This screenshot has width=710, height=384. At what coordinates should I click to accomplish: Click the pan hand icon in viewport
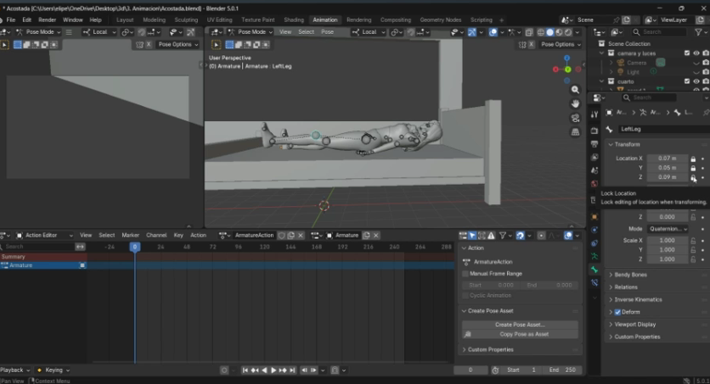pos(576,103)
